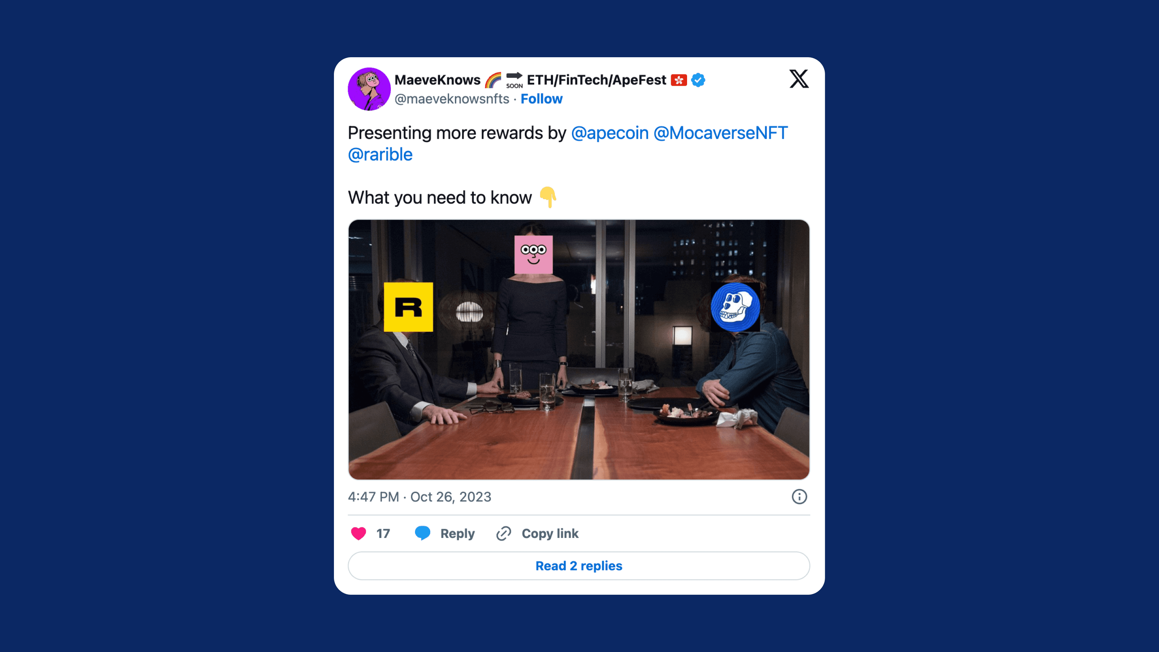Click the pink heart like icon
The height and width of the screenshot is (652, 1159).
359,533
